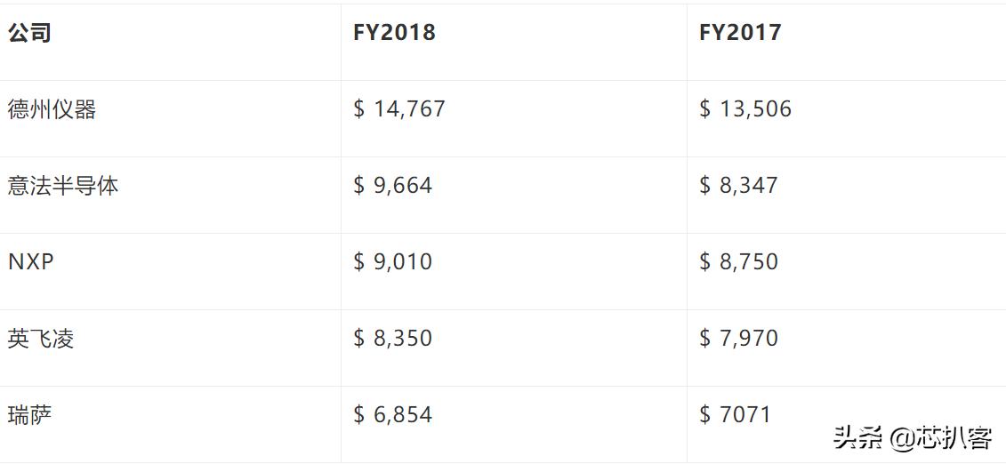Click the $ 9,664 value cell
1006x464 pixels.
tap(392, 186)
